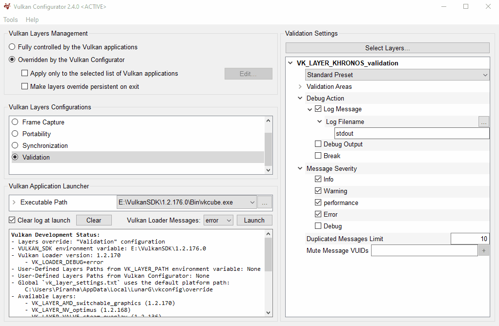Collapse the Log Message subtree
Image resolution: width=499 pixels, height=326 pixels.
coord(310,109)
